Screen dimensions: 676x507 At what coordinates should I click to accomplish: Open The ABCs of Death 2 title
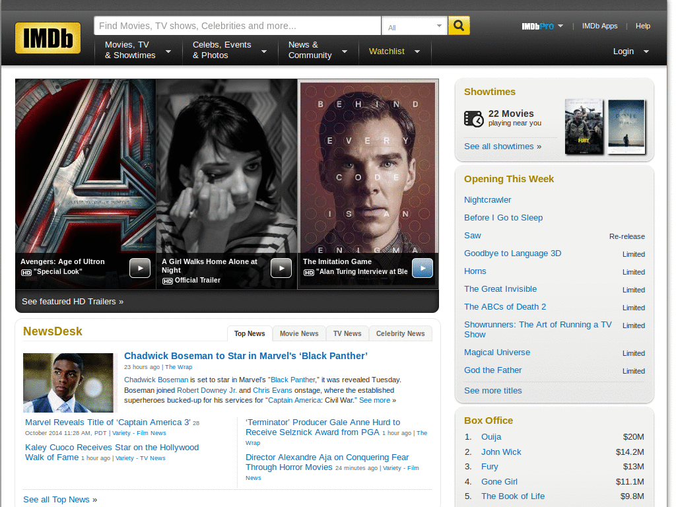tap(505, 307)
